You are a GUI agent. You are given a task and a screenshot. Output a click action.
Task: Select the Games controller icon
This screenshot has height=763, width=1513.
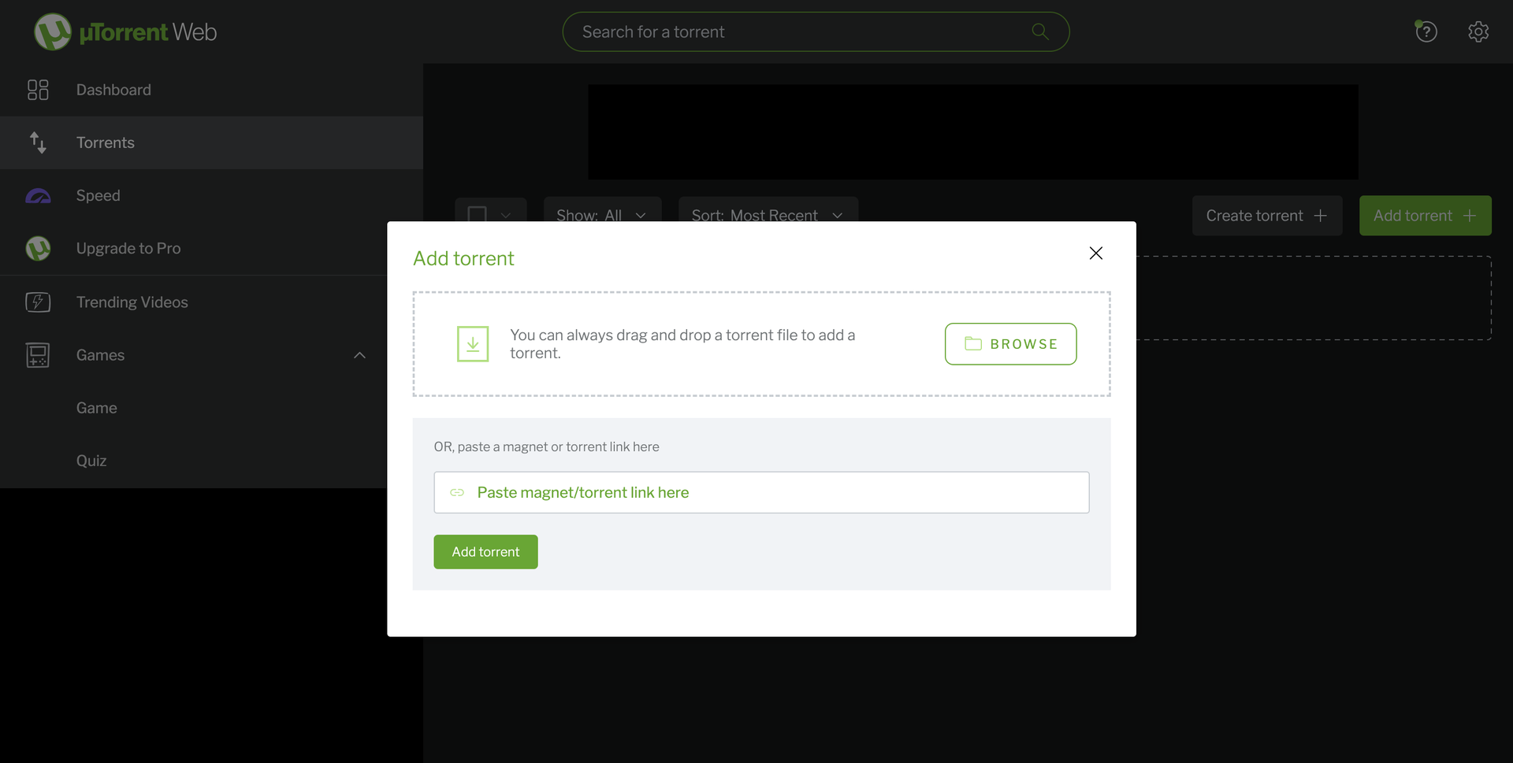tap(37, 355)
